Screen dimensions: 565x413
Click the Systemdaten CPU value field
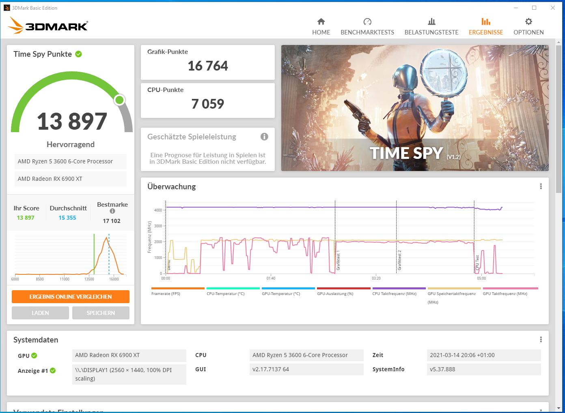(x=306, y=355)
